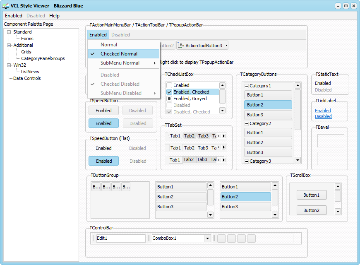Select the Data Controls tree item
360x265 pixels.
tap(27, 78)
